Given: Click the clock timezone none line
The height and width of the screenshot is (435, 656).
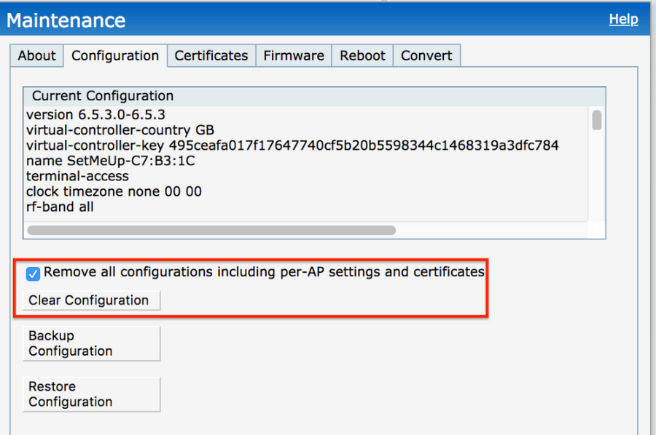Looking at the screenshot, I should [x=114, y=192].
